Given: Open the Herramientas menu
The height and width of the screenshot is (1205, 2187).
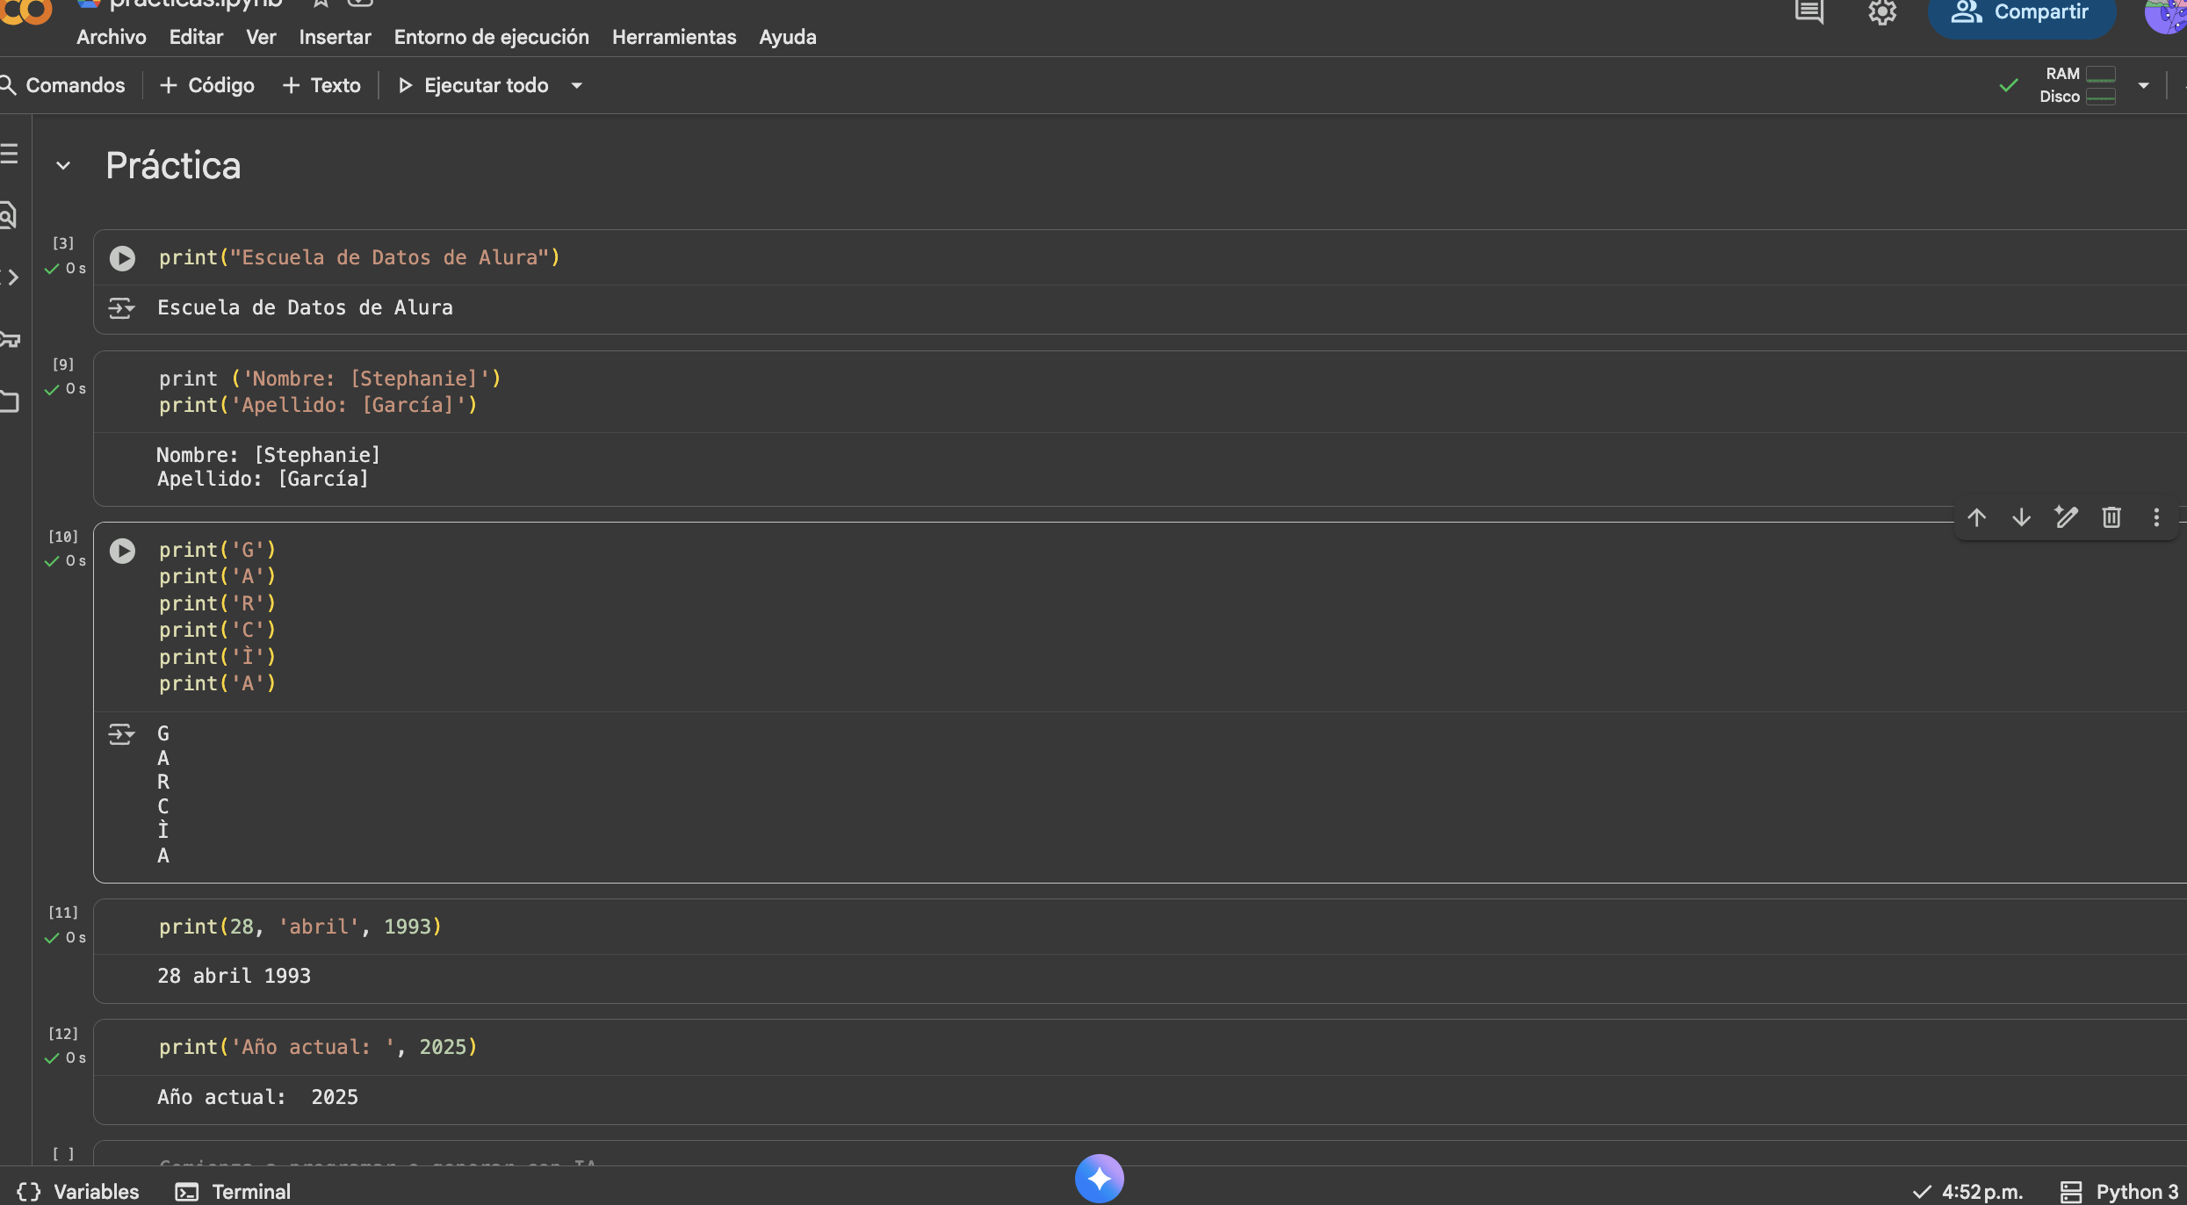Looking at the screenshot, I should click(674, 37).
